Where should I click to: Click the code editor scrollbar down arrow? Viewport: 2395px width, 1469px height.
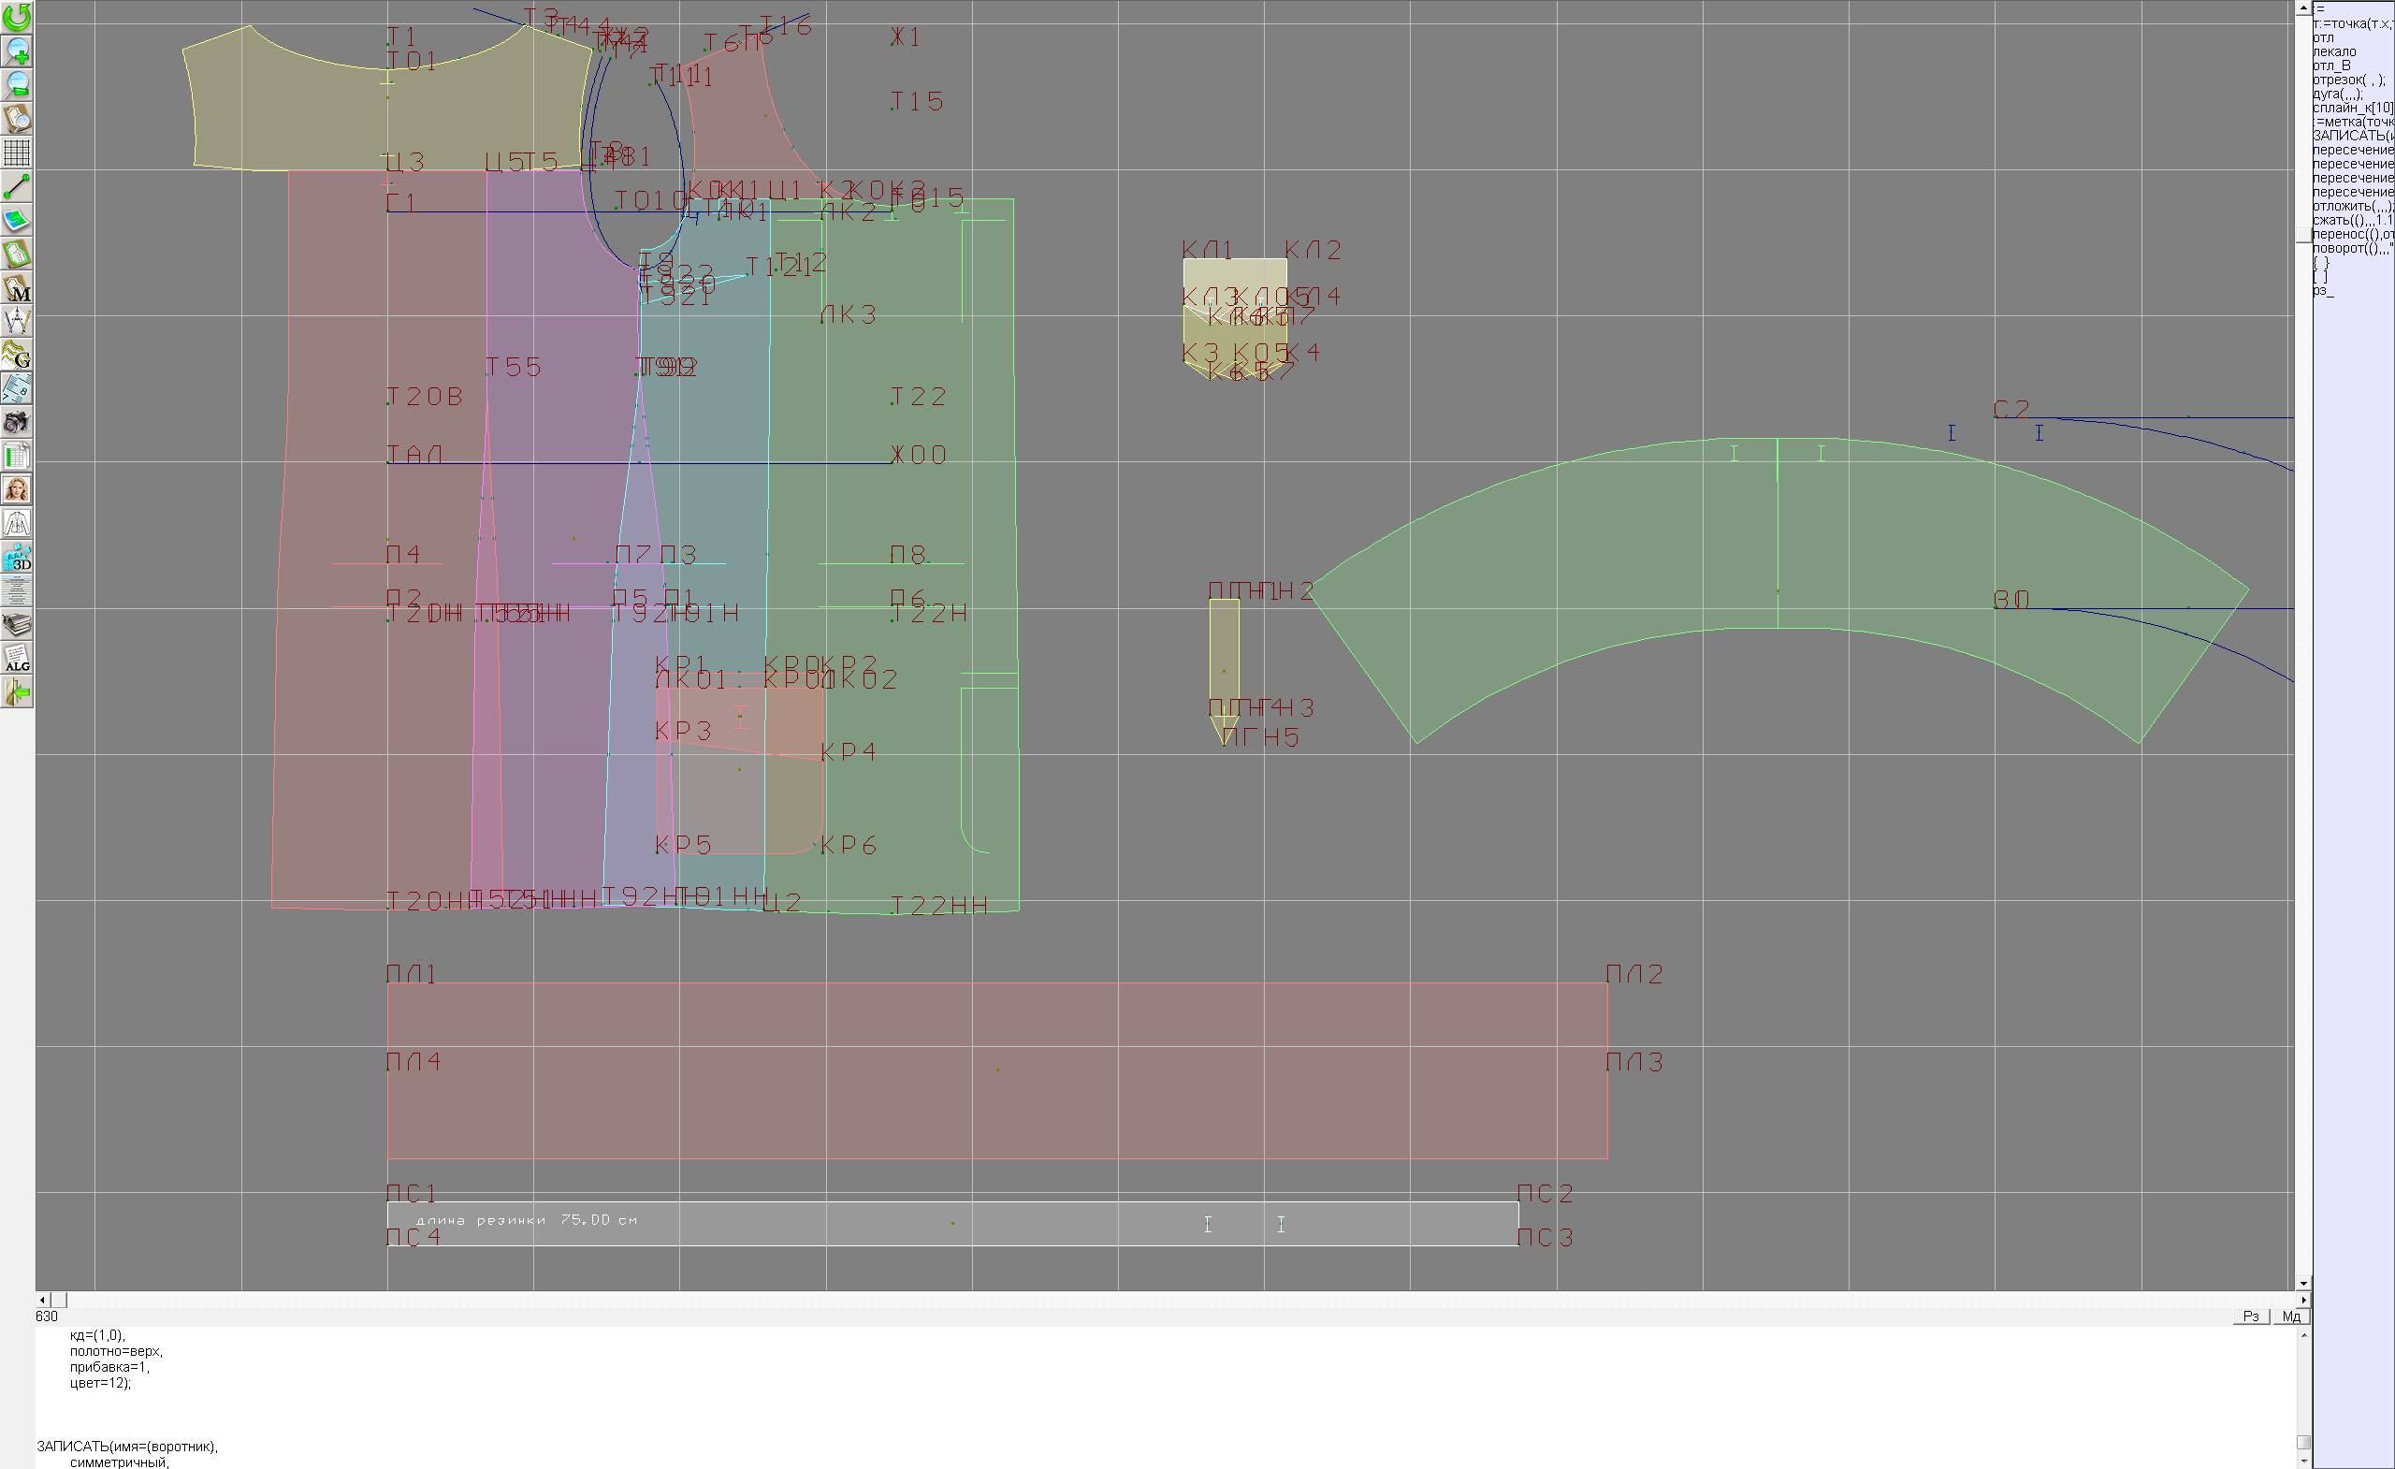2303,1461
